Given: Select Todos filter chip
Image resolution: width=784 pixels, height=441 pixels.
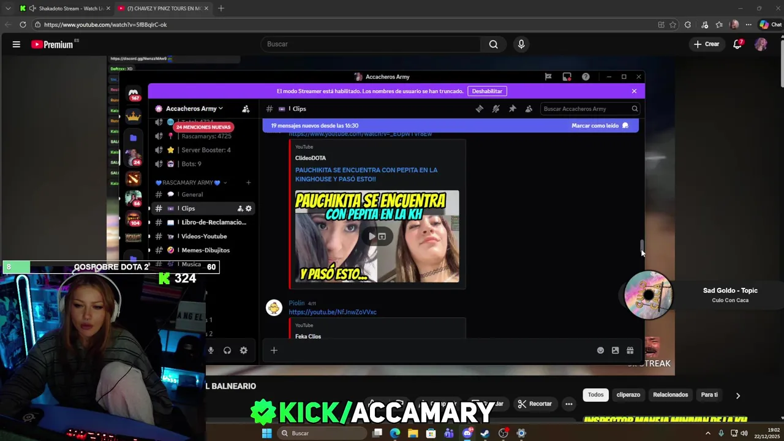Looking at the screenshot, I should pyautogui.click(x=596, y=395).
